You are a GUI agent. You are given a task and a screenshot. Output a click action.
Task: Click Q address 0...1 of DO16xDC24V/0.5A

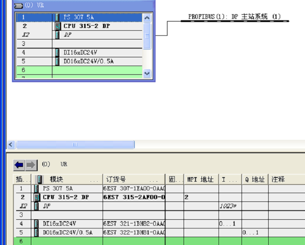pos(251,233)
